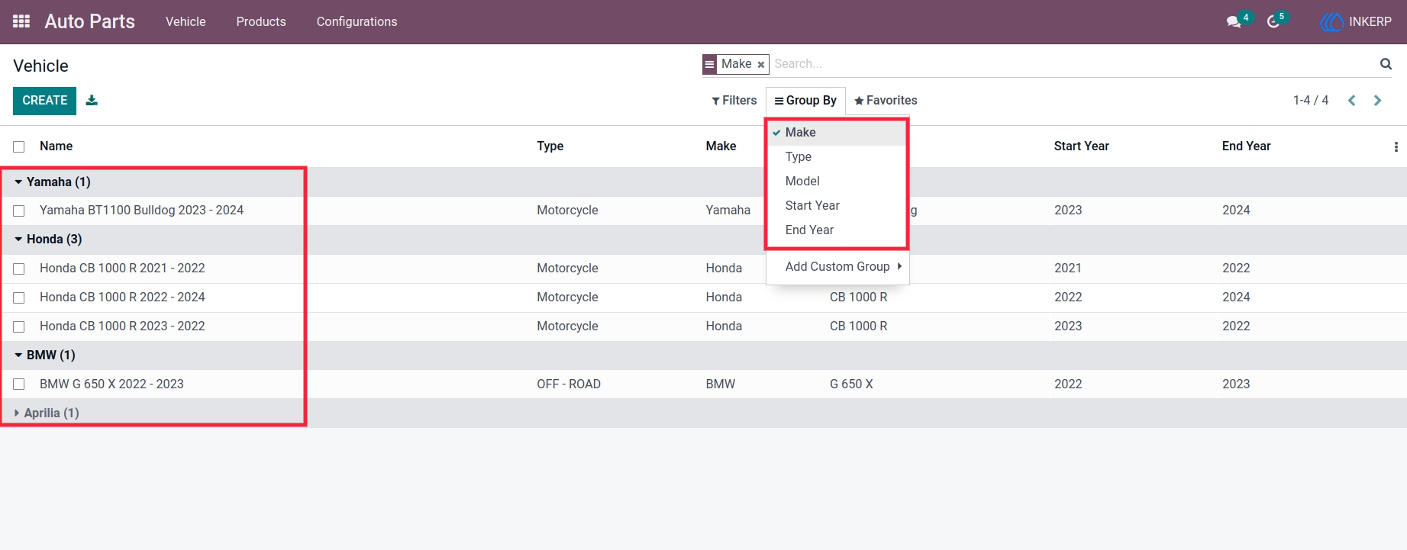This screenshot has width=1407, height=550.
Task: Check the Yamaha BT1100 Bulldog row checkbox
Action: 19,211
